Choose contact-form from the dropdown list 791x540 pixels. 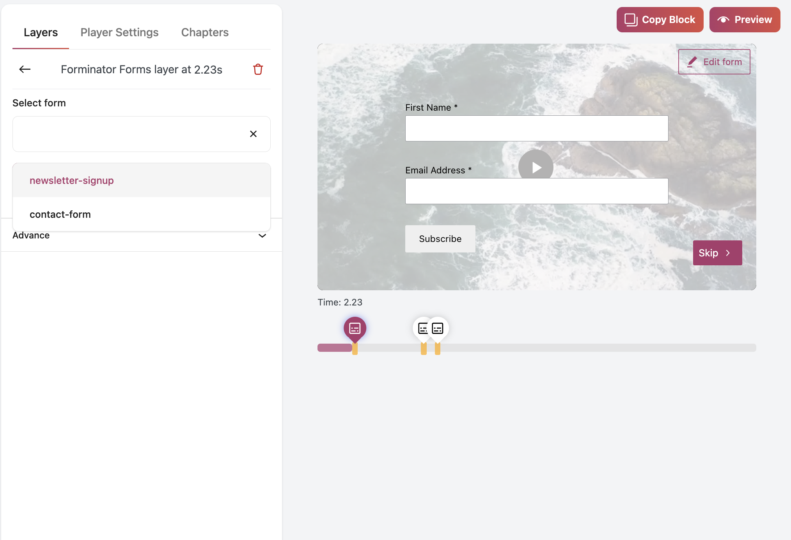coord(60,214)
